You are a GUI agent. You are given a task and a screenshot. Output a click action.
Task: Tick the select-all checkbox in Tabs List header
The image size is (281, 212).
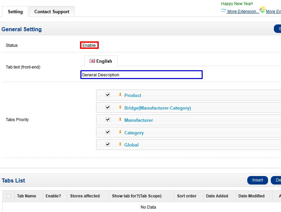tap(9, 196)
